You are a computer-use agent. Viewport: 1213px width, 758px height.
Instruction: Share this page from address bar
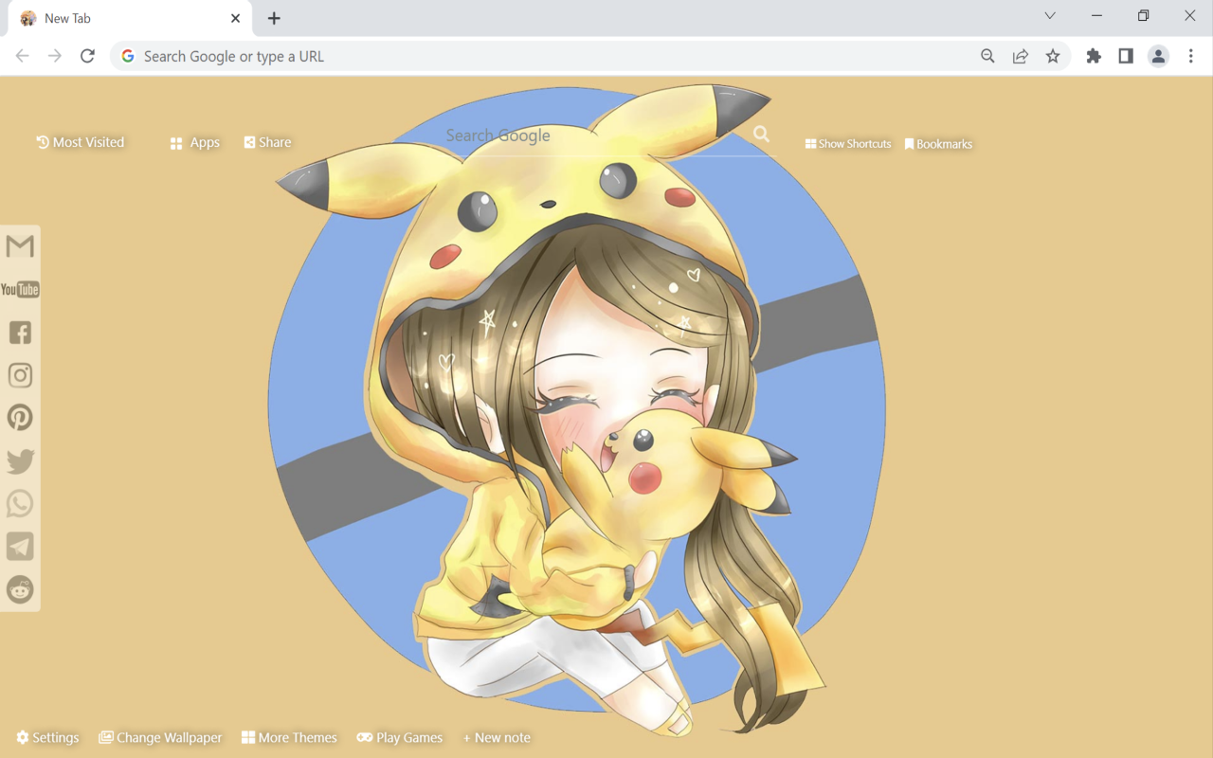click(x=1021, y=56)
